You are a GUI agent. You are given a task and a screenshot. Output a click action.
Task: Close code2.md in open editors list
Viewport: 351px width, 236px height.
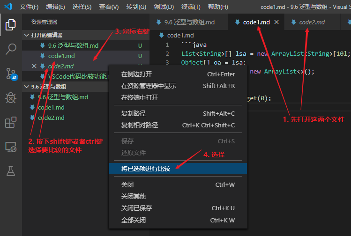[x=34, y=66]
